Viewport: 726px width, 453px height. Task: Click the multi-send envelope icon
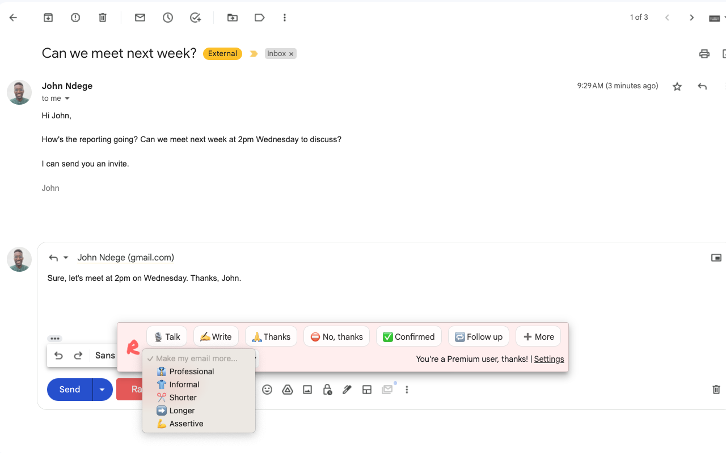pos(387,390)
